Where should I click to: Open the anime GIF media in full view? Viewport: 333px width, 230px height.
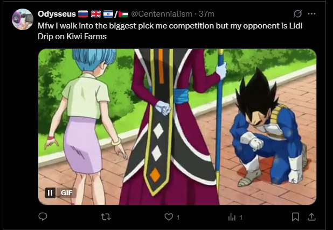click(x=177, y=127)
